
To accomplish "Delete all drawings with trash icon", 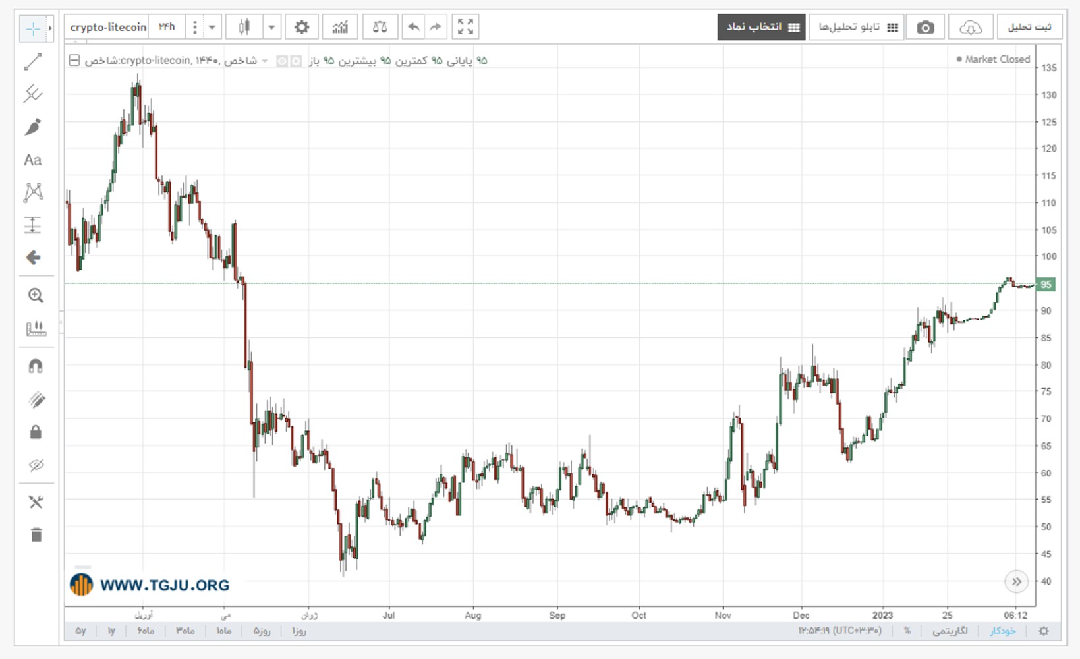I will (x=36, y=534).
